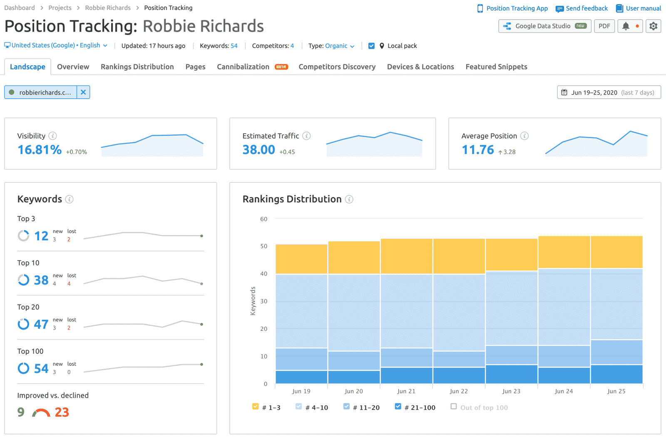
Task: Click the Improved vs. declined gauge chart
Action: (x=40, y=412)
